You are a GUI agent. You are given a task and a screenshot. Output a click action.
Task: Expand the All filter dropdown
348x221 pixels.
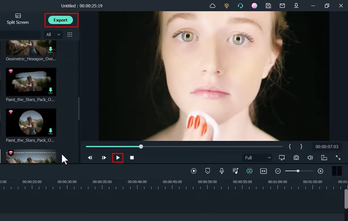pyautogui.click(x=54, y=34)
